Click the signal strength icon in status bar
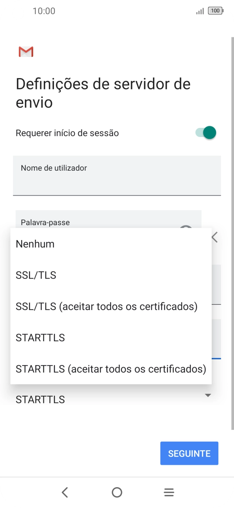 pyautogui.click(x=199, y=11)
